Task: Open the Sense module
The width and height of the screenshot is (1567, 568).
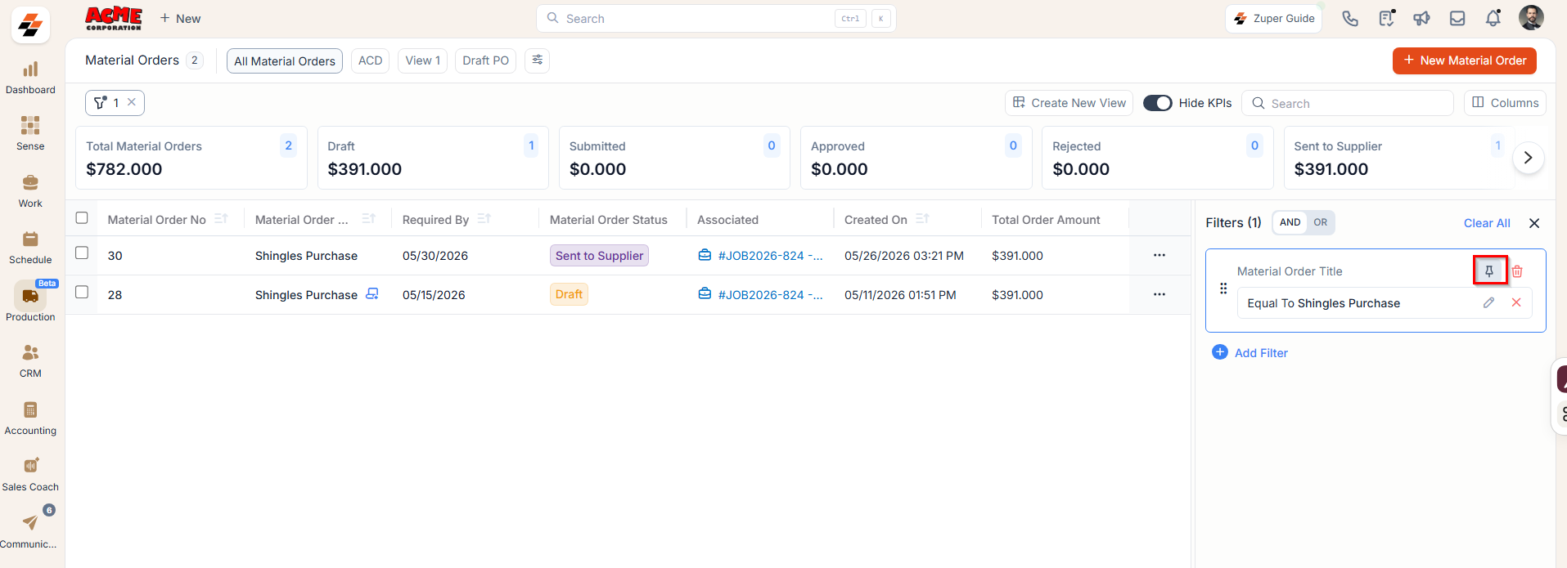Action: click(x=30, y=134)
